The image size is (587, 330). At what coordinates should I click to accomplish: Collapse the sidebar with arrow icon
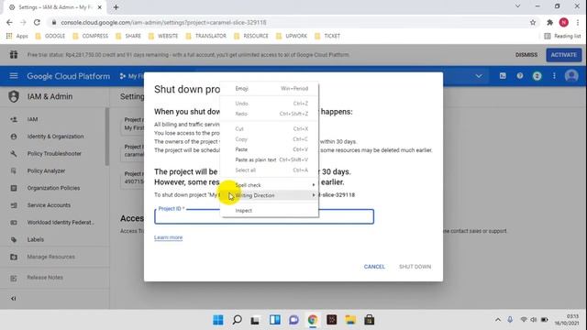click(x=14, y=299)
